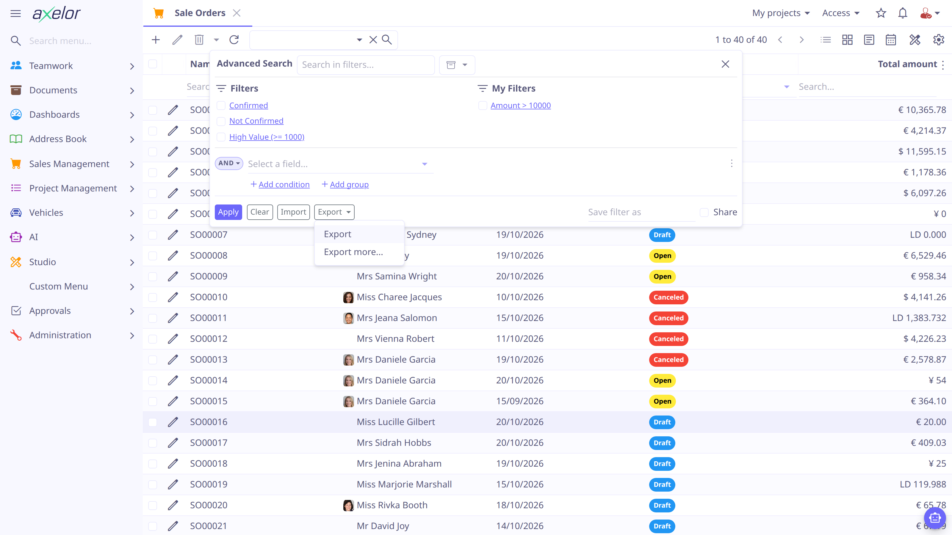Choose Export from the dropdown menu
Image resolution: width=952 pixels, height=535 pixels.
(359, 234)
